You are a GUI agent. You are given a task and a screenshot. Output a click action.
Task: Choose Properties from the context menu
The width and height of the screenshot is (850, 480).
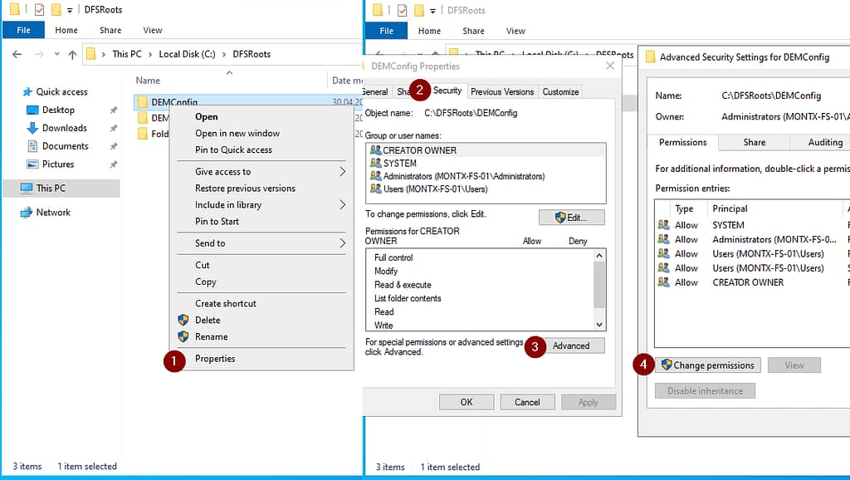(215, 359)
